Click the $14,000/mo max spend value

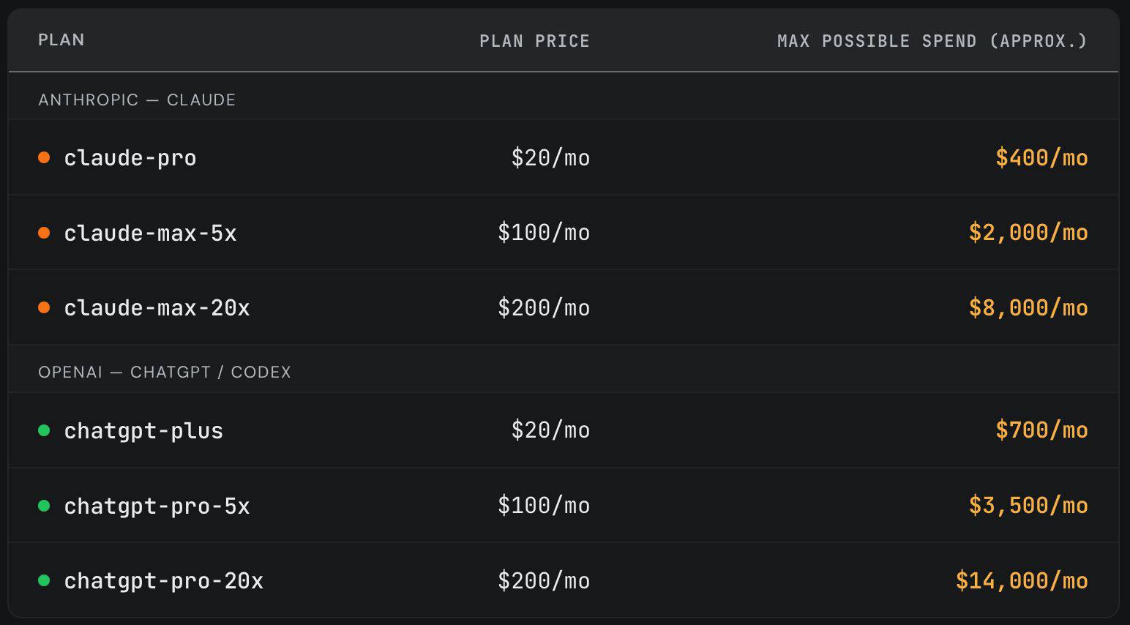(x=1022, y=580)
